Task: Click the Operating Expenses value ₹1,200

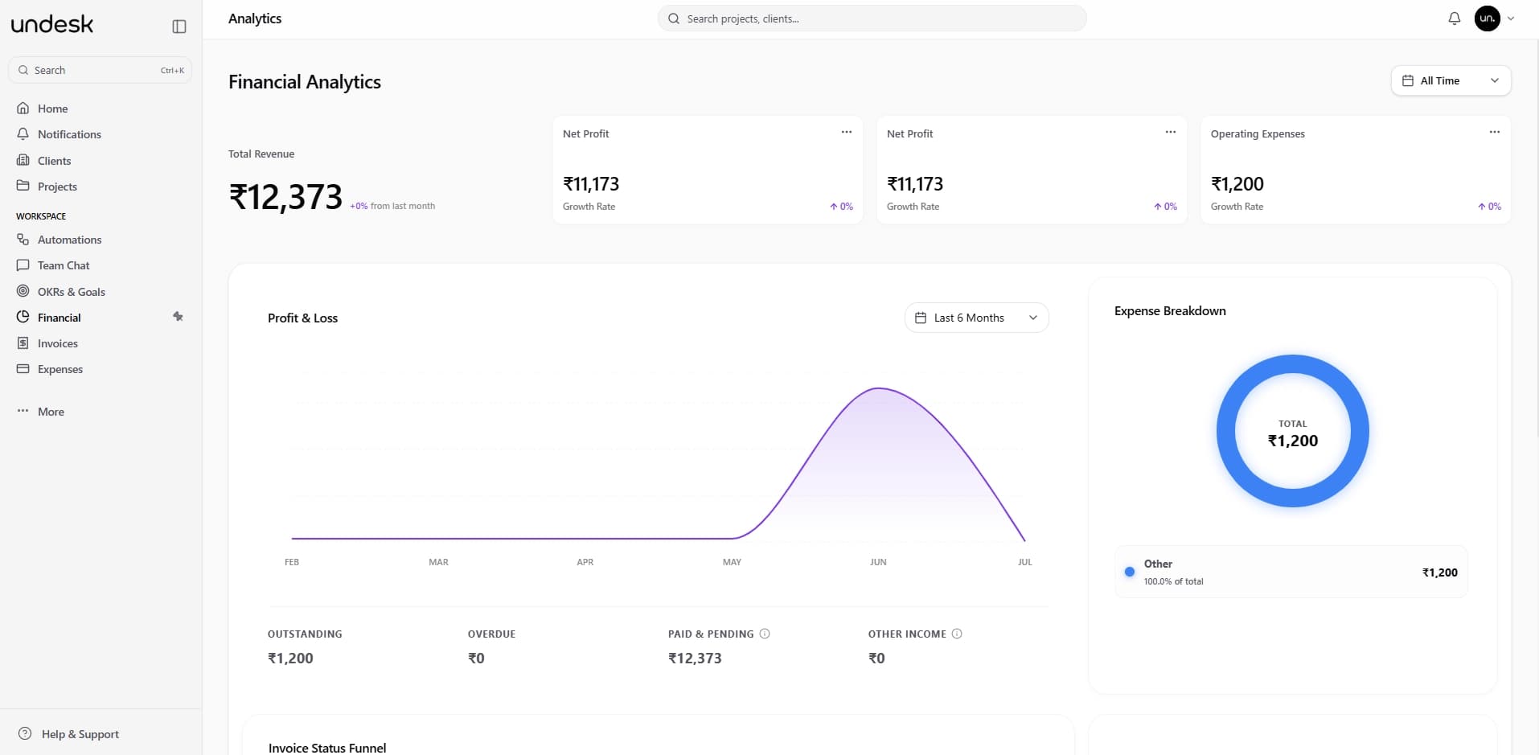Action: point(1237,184)
